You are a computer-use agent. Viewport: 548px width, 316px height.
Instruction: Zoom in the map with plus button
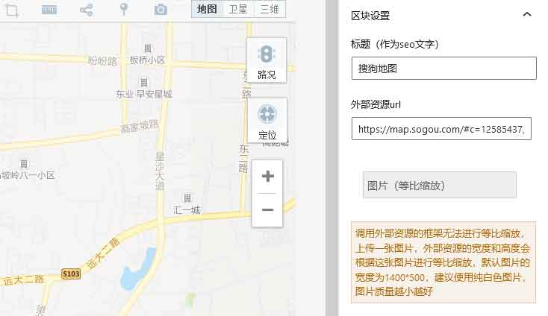pos(267,177)
